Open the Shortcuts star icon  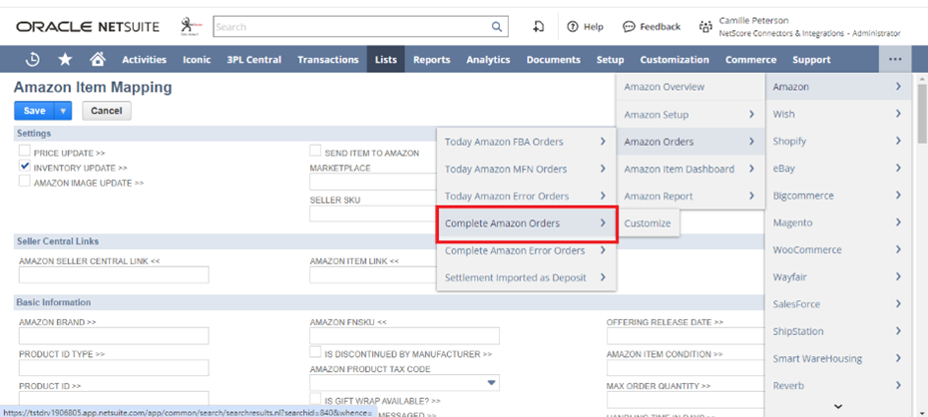65,59
